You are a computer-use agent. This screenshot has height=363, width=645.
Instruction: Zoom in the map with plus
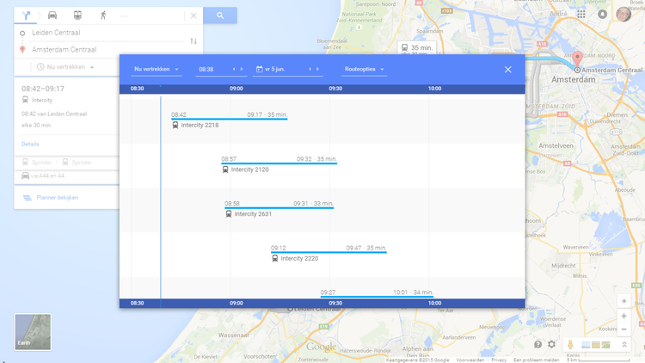tap(624, 316)
